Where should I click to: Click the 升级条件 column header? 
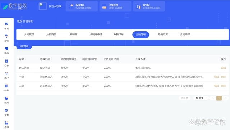(x=140, y=59)
